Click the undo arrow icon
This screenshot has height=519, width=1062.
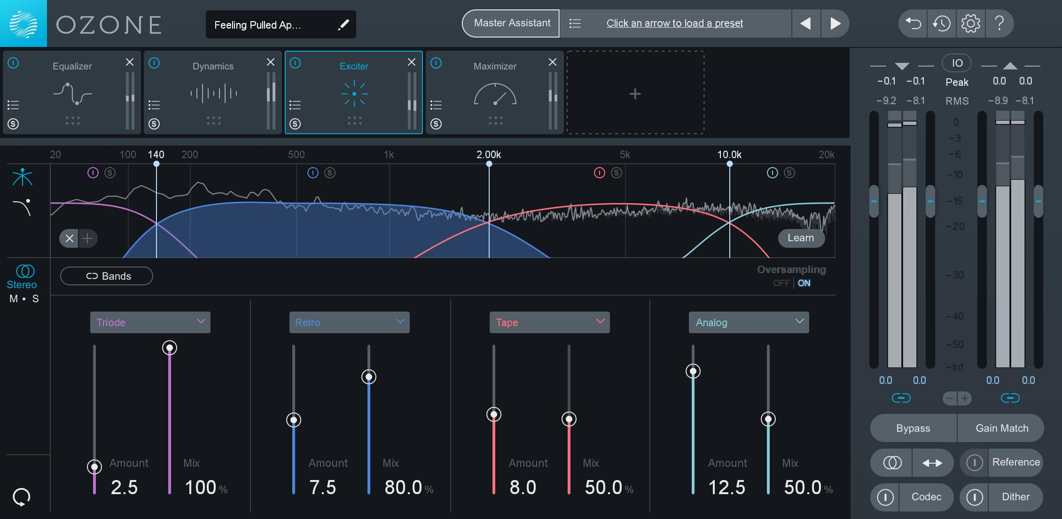(913, 23)
